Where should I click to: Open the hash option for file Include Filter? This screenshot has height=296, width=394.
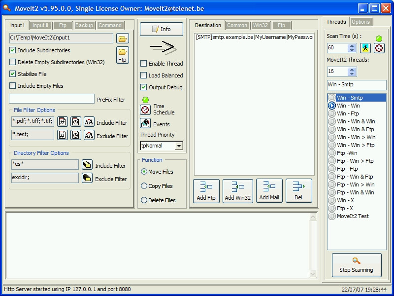[63, 121]
